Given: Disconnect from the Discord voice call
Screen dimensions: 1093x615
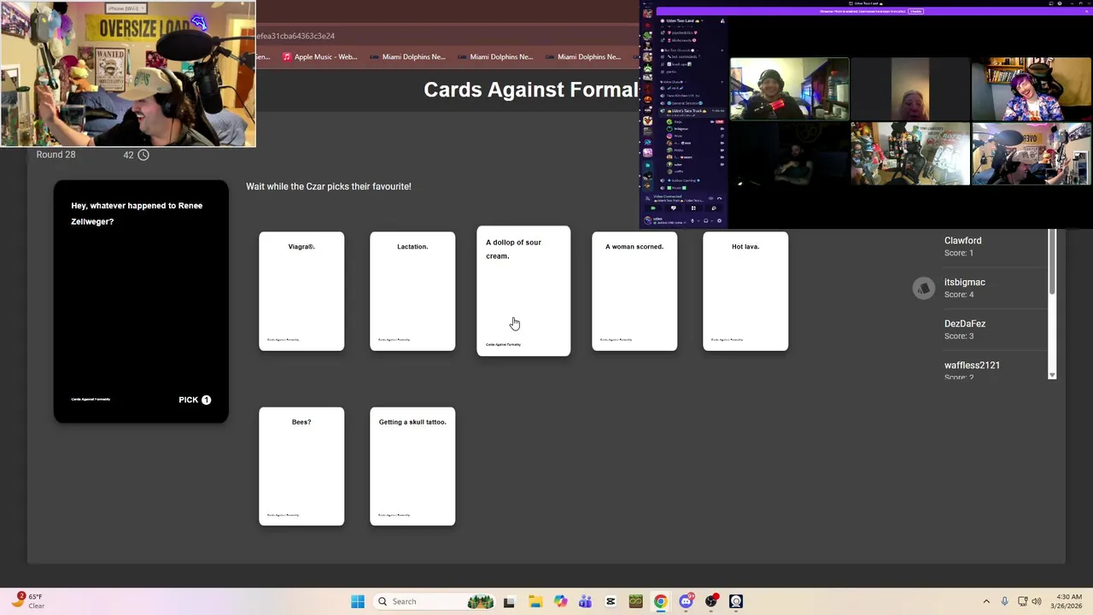Looking at the screenshot, I should click(719, 198).
